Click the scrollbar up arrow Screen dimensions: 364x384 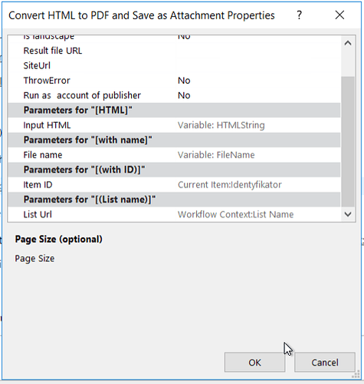348,43
